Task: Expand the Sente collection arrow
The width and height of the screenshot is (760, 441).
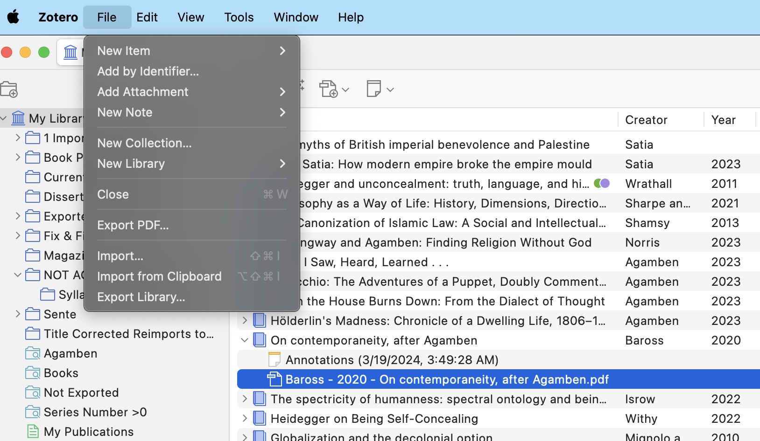Action: (x=18, y=314)
